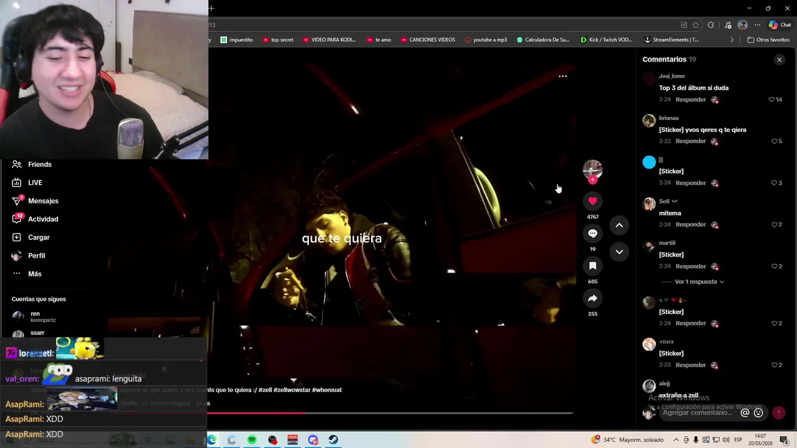
Task: Open the 'VIDEO PARA KODI' bookmark
Action: (x=329, y=40)
